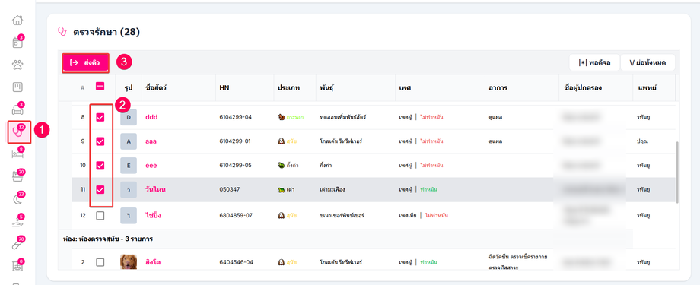Open pet record link สิงโต

tap(153, 262)
